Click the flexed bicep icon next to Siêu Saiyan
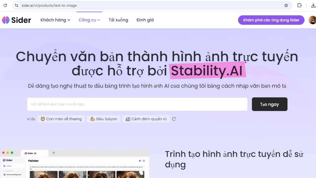The image size is (316, 178). 93,119
